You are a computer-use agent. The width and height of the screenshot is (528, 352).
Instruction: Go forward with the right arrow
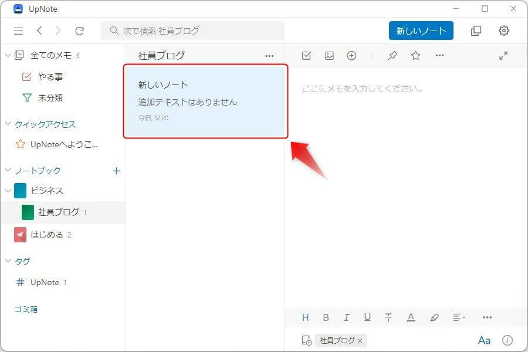(x=58, y=31)
